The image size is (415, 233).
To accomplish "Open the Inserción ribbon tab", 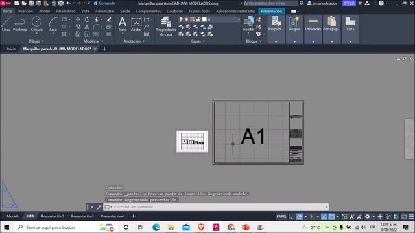I will [25, 11].
